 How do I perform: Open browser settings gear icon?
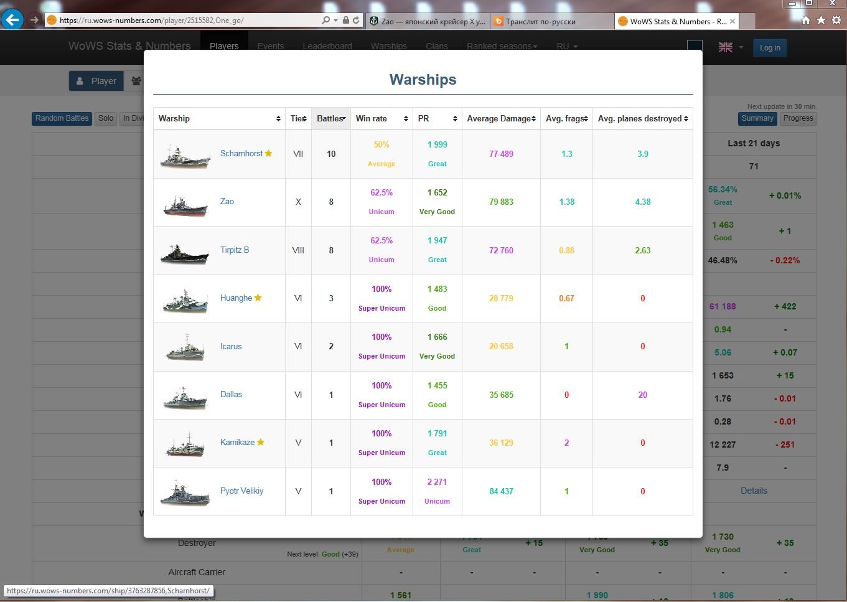pyautogui.click(x=837, y=21)
